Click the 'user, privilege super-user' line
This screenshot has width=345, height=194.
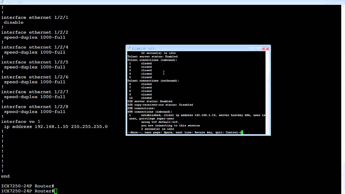(151, 119)
